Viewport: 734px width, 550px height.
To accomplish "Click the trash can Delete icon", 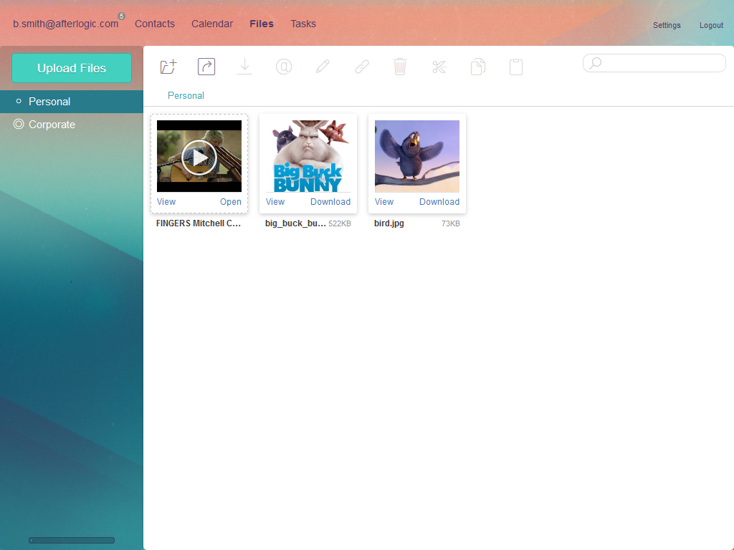I will point(400,67).
